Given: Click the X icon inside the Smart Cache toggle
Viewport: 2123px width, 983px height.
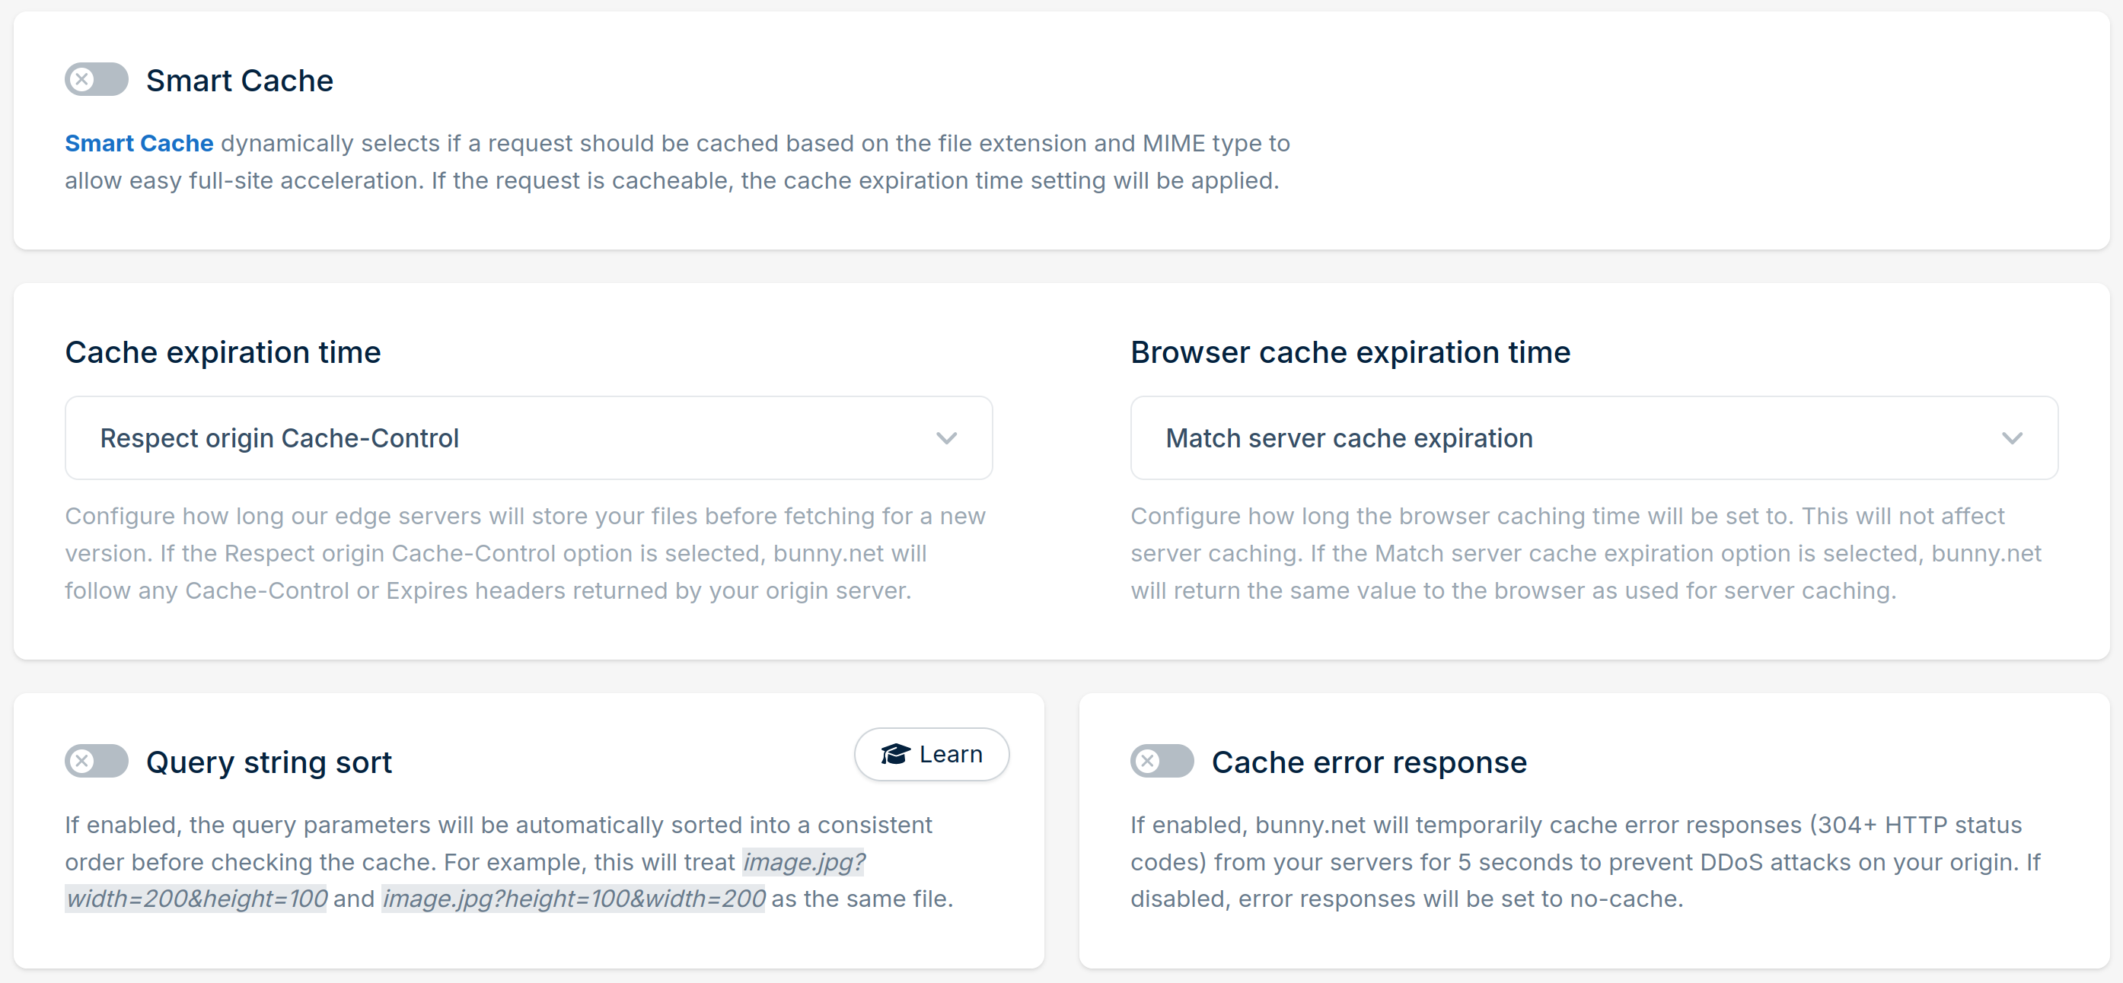Looking at the screenshot, I should coord(81,79).
